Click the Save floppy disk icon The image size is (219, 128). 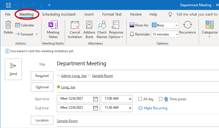click(8, 5)
